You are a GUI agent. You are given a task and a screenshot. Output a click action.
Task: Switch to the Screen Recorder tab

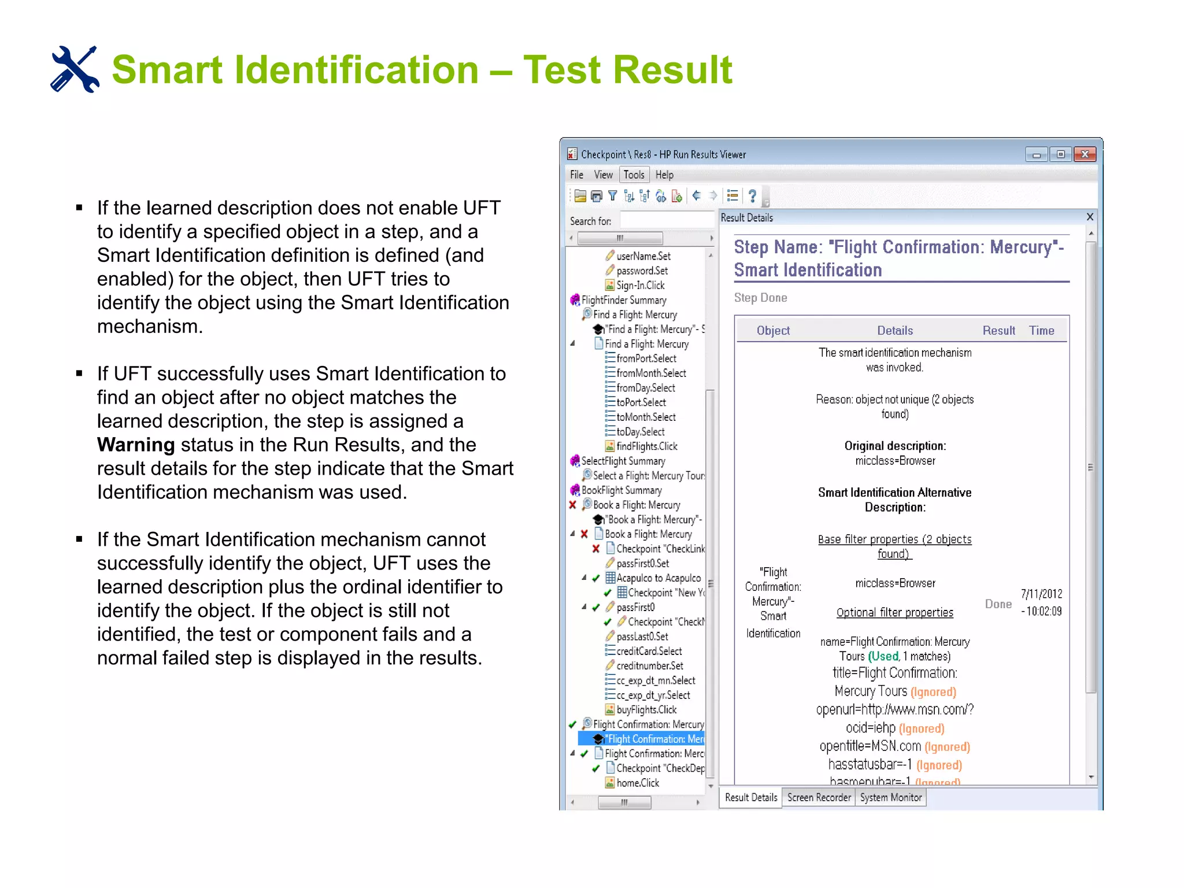819,797
